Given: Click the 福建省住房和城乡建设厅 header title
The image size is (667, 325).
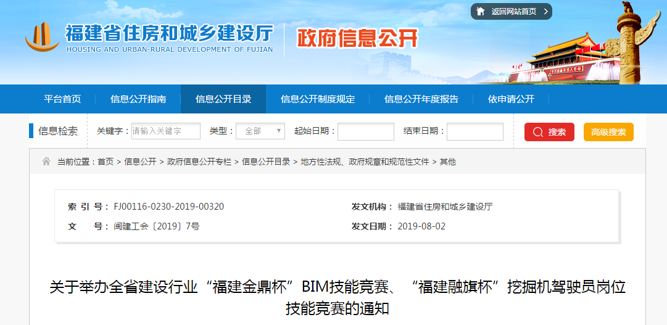Looking at the screenshot, I should [169, 33].
